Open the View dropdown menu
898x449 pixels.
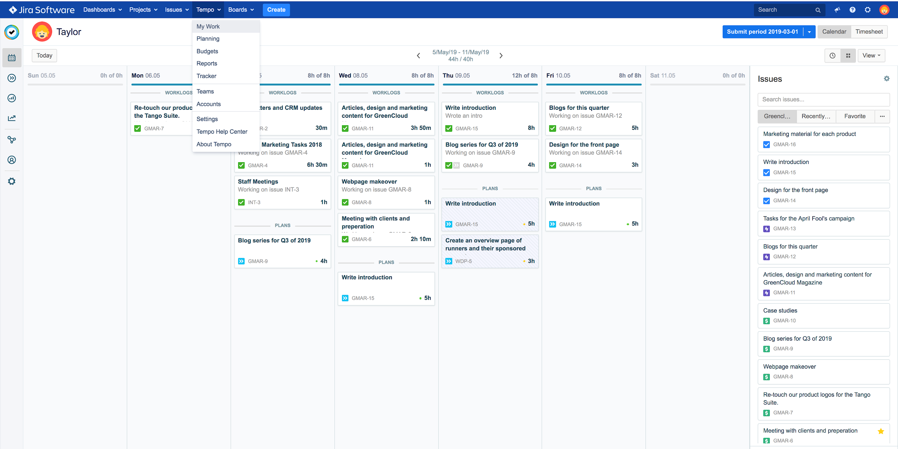point(871,56)
